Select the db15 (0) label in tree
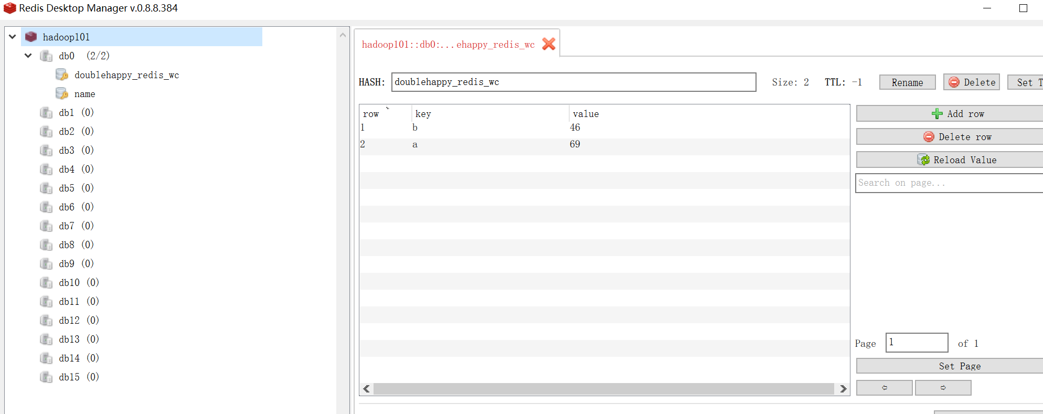Image resolution: width=1043 pixels, height=414 pixels. coord(79,377)
